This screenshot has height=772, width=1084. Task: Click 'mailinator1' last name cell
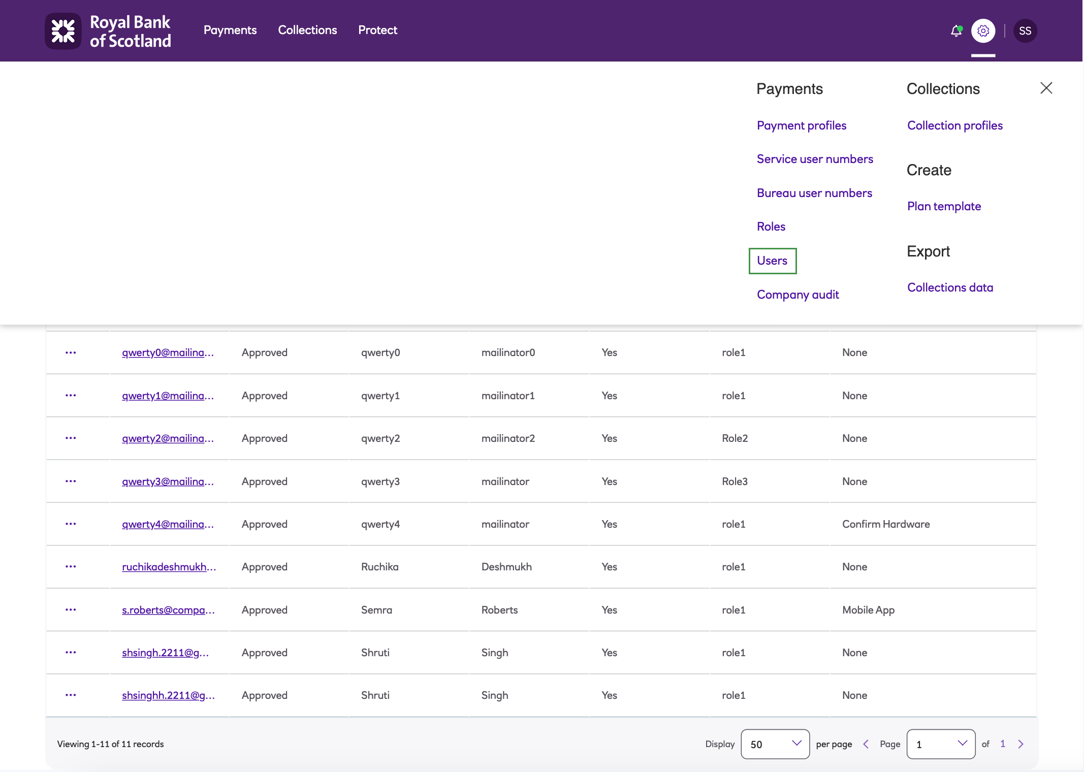point(508,396)
